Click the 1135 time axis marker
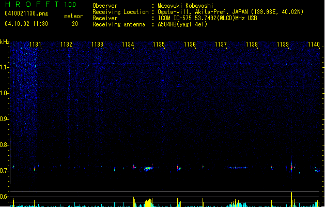325x207 pixels. click(159, 45)
